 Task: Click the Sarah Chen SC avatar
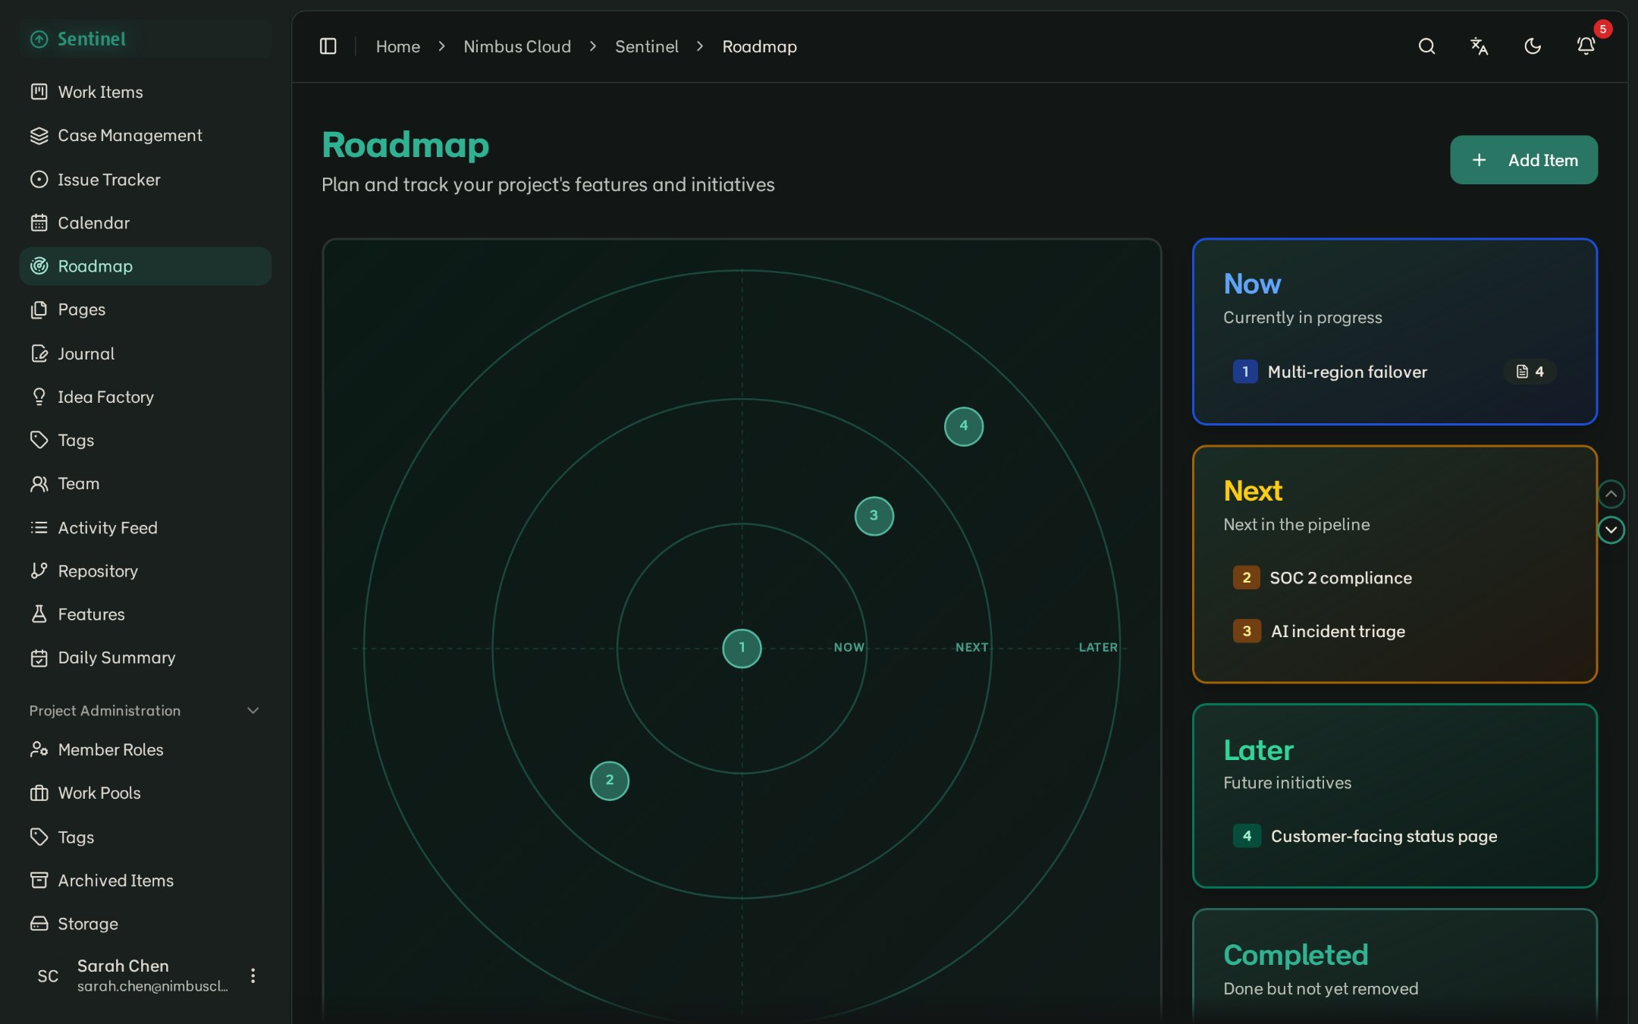pos(48,975)
